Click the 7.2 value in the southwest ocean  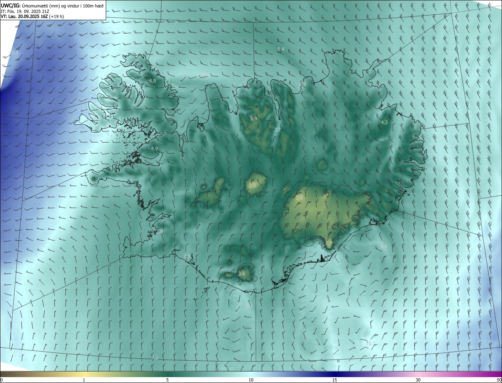[x=155, y=358]
